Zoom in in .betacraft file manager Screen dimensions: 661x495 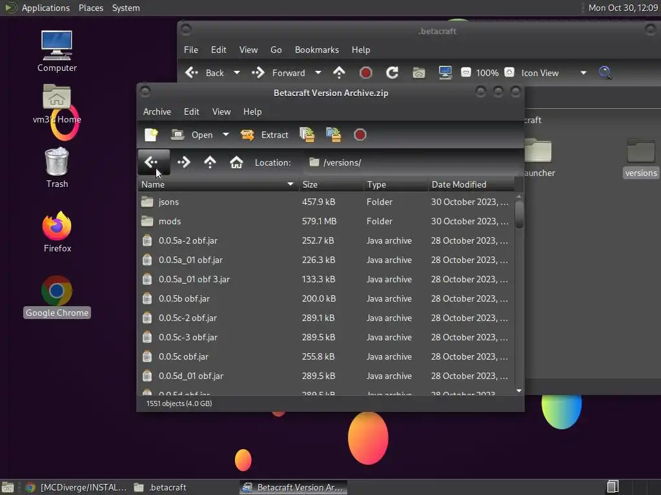click(509, 72)
